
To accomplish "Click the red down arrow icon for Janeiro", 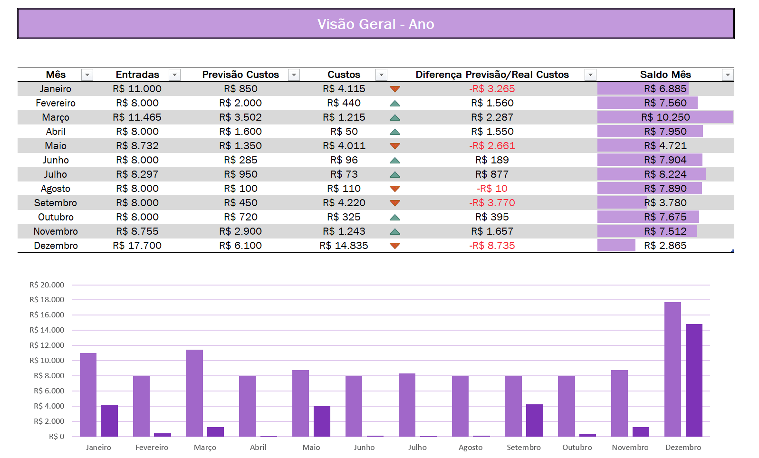I will coord(394,89).
